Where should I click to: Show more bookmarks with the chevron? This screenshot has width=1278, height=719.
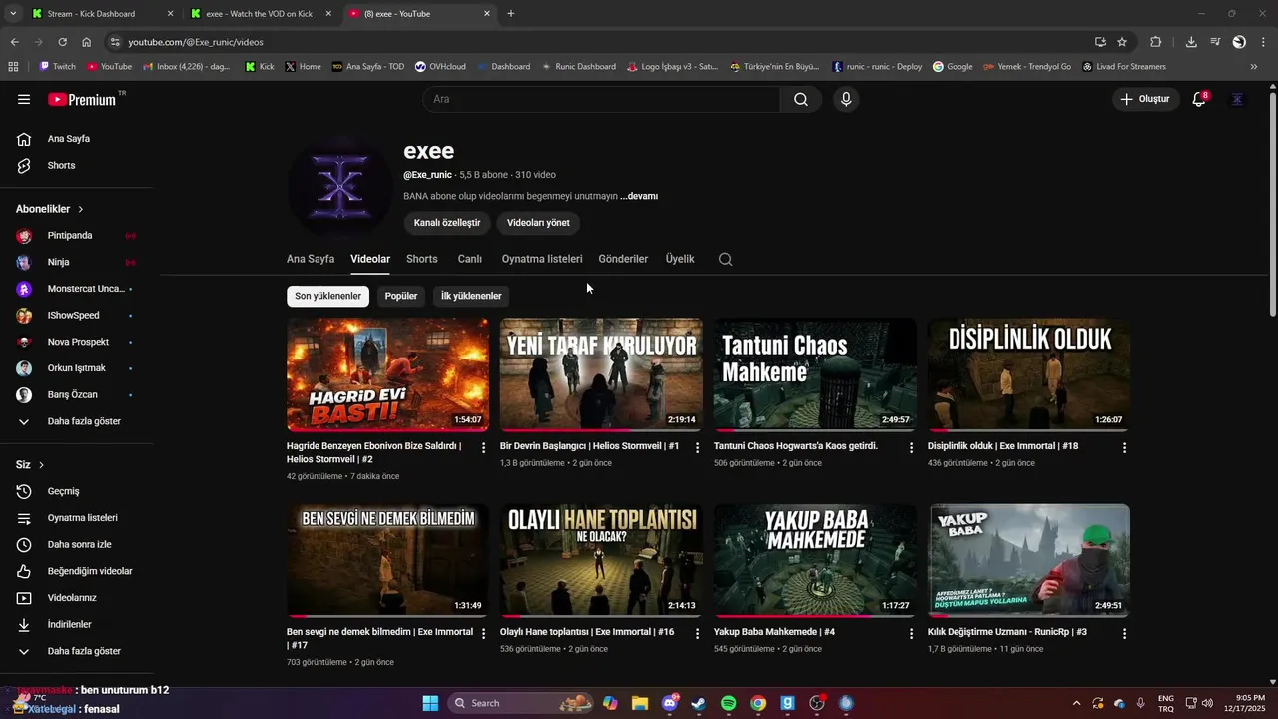pos(1254,67)
